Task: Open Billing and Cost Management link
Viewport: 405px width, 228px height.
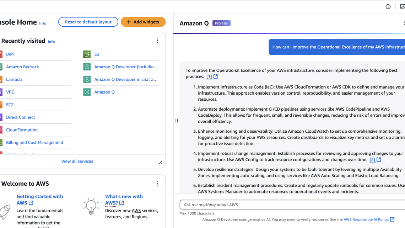Action: pyautogui.click(x=34, y=143)
